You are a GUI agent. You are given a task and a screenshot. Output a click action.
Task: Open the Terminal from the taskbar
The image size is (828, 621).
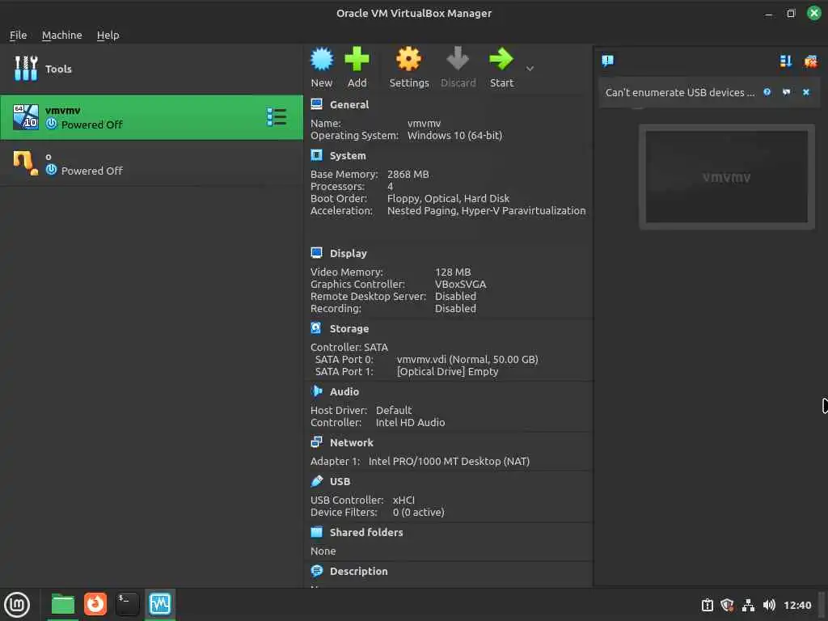point(127,604)
